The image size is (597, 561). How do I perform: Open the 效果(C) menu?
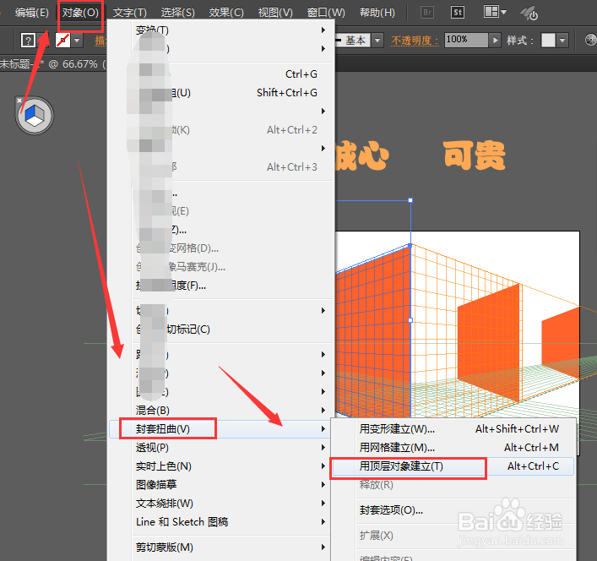click(226, 13)
